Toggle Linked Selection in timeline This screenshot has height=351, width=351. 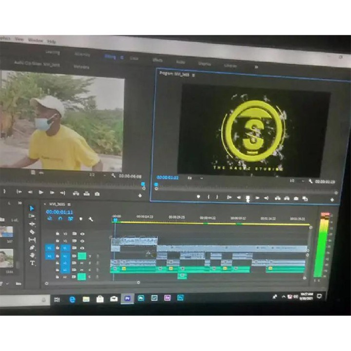point(71,219)
